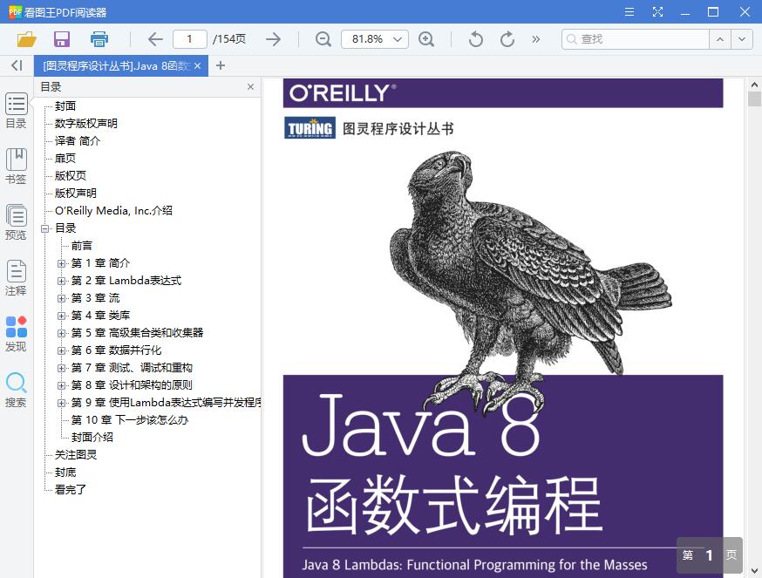Jump to 版权声明 in outline

76,193
